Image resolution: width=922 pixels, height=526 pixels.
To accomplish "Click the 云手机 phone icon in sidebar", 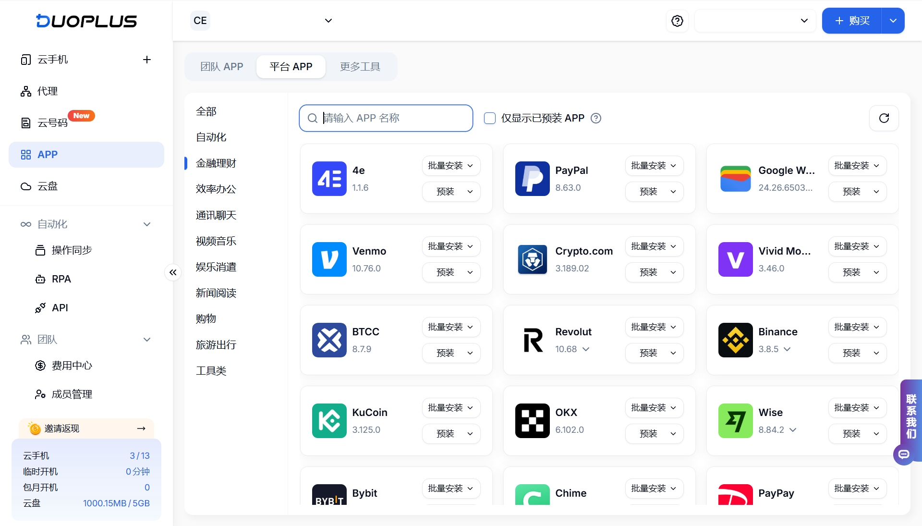I will [26, 60].
